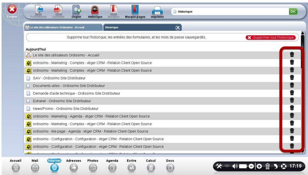Click the Wi-Fi signal icon in tray
This screenshot has height=175, width=308.
(x=227, y=166)
